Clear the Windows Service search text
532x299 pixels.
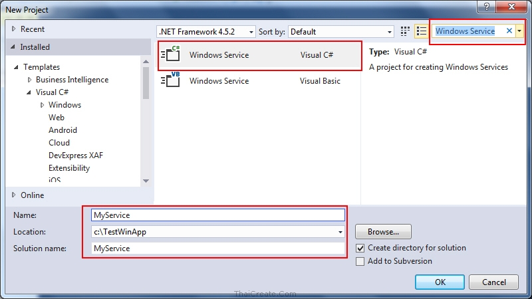[x=509, y=31]
